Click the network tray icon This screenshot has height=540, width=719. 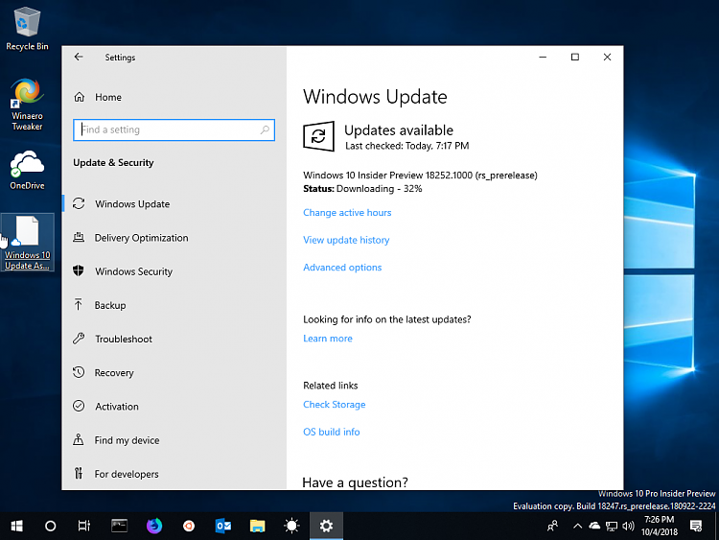(612, 527)
